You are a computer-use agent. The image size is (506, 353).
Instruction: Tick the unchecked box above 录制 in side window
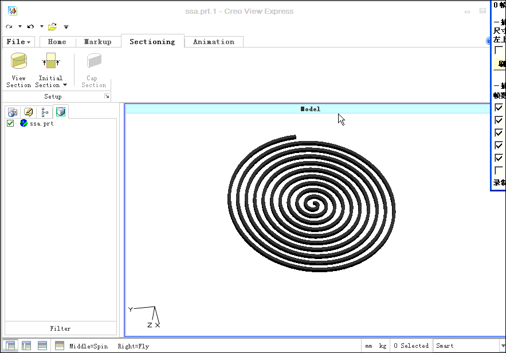[499, 170]
